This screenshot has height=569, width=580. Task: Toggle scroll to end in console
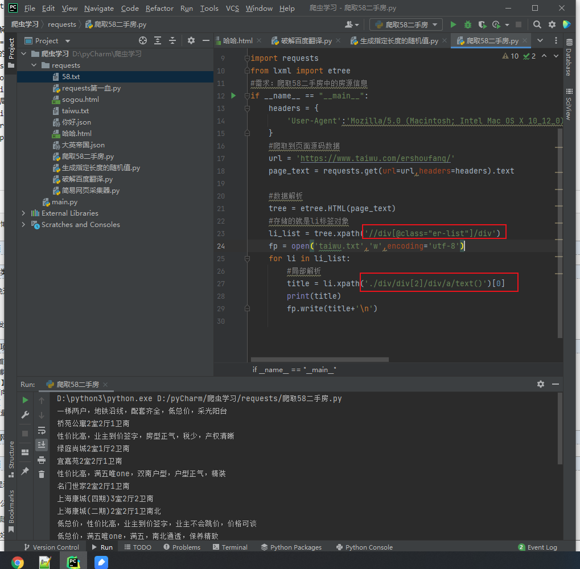coord(42,445)
